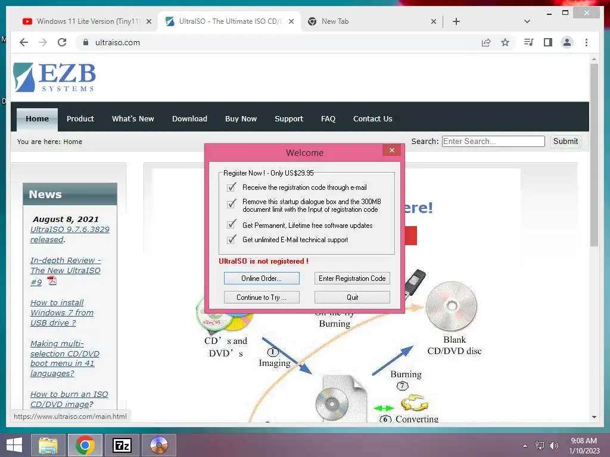
Task: Click the Quit button in Welcome dialog
Action: 352,298
